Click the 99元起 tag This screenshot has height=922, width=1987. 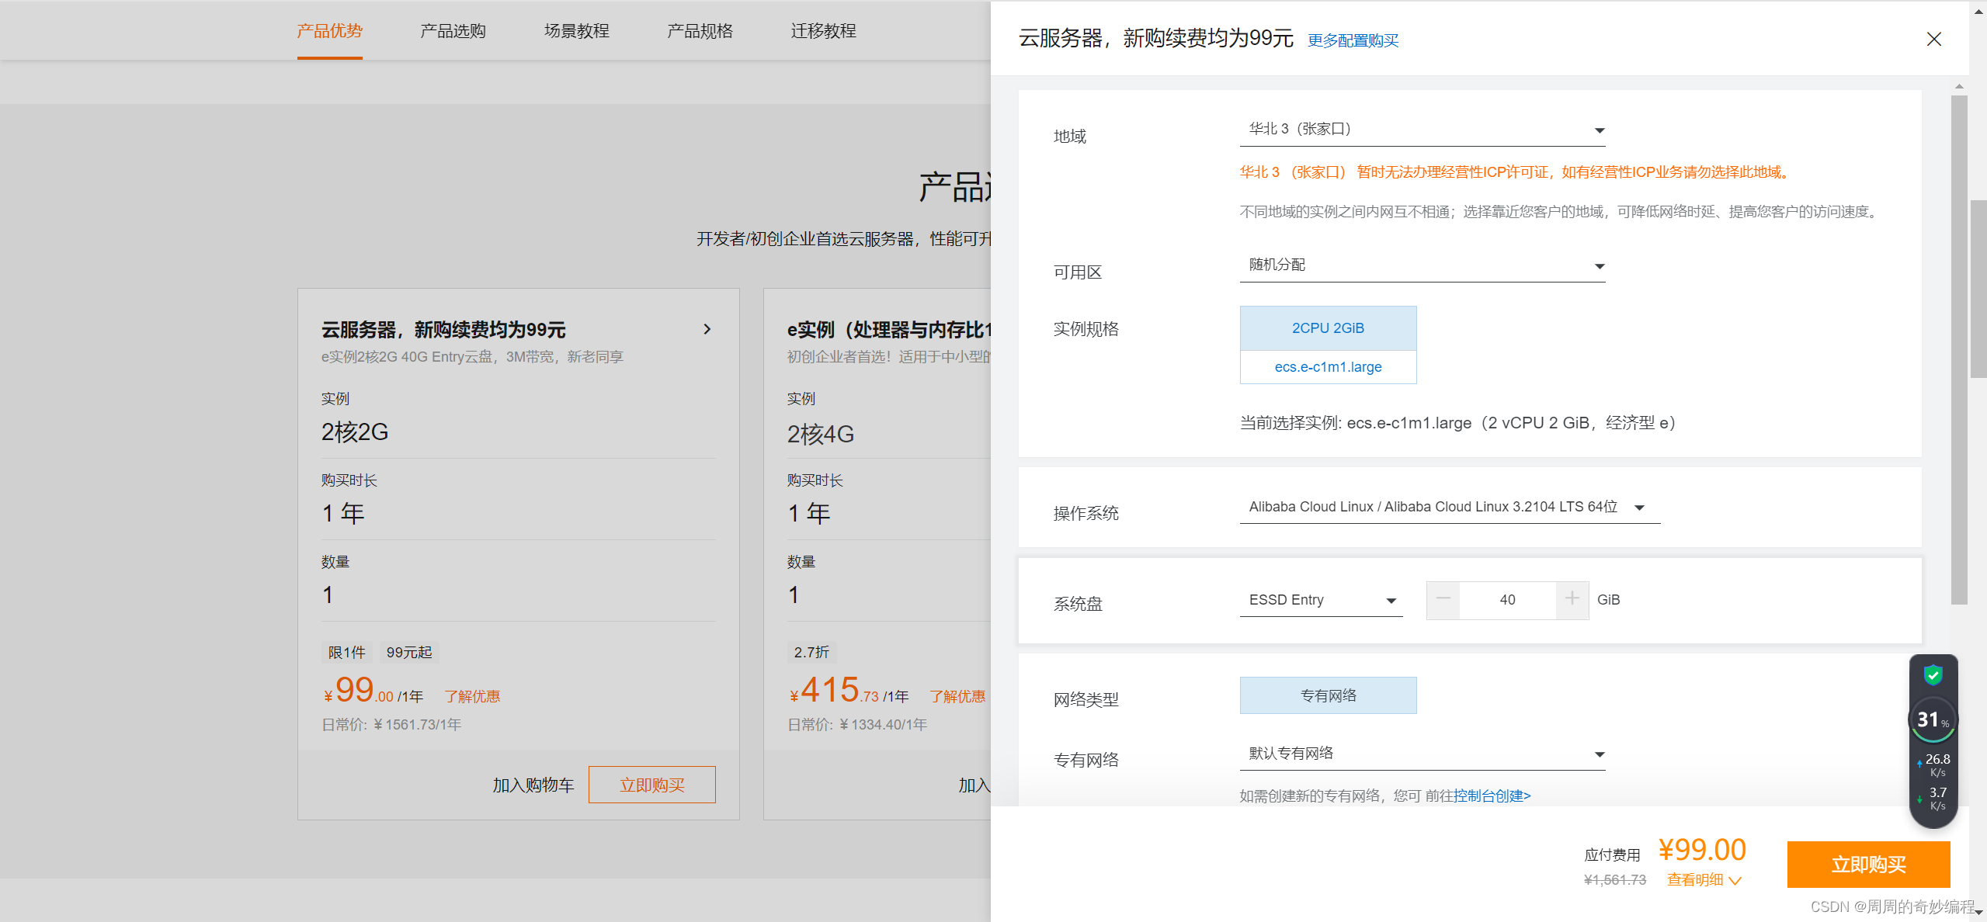pos(409,653)
